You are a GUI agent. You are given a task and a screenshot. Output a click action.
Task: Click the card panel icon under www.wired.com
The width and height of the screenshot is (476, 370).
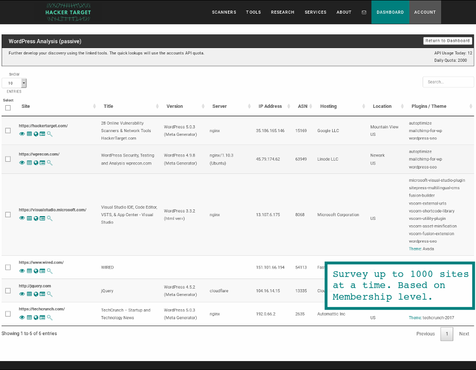click(x=42, y=271)
